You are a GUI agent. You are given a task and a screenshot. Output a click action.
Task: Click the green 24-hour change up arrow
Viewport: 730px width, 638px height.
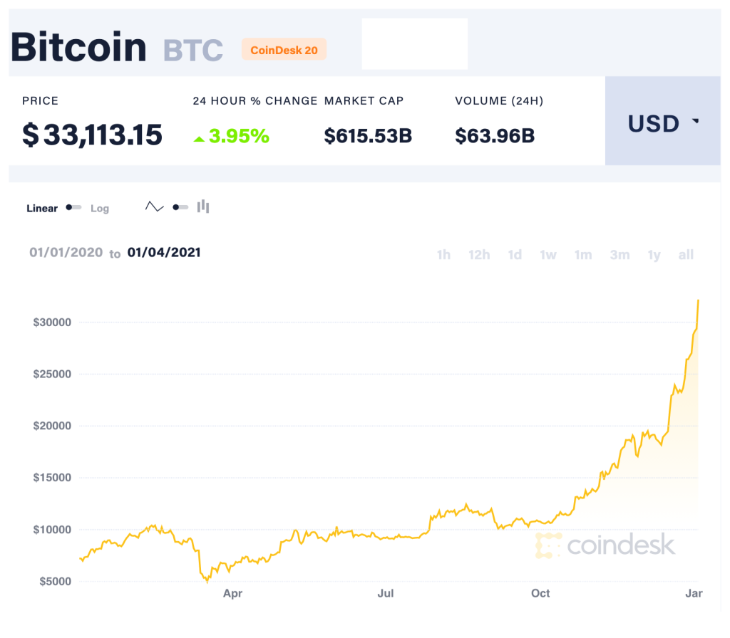[200, 137]
